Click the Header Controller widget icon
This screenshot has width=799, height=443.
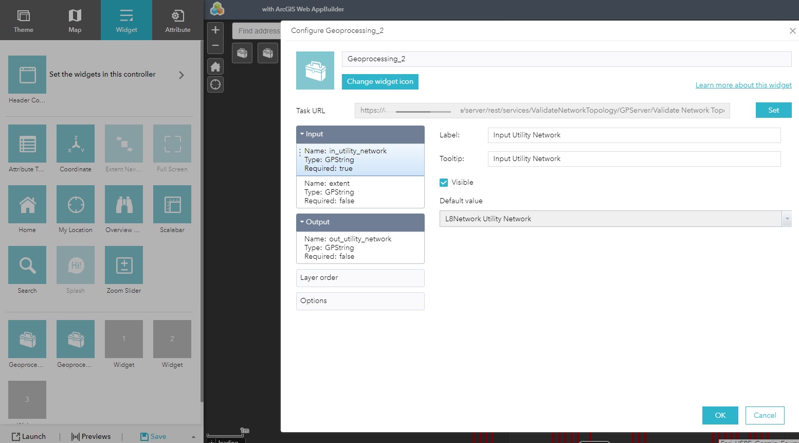[x=27, y=75]
